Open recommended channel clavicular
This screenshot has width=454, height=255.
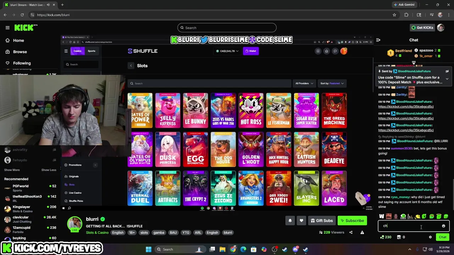click(x=30, y=219)
